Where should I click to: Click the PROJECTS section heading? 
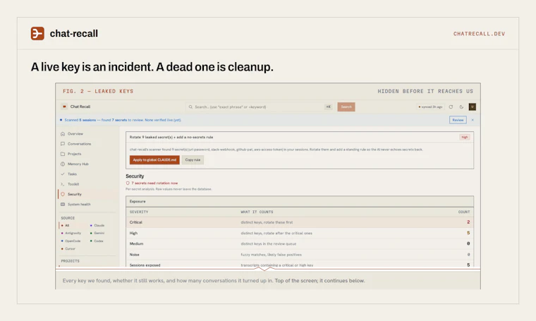click(x=70, y=261)
